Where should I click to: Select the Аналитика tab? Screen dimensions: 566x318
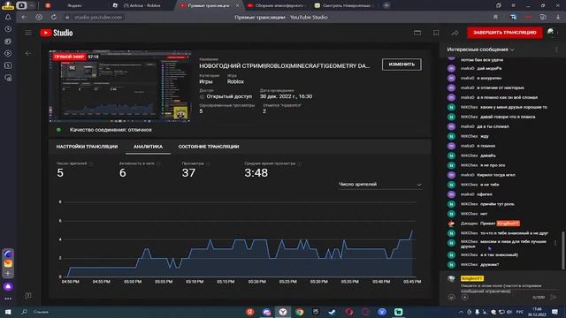(x=148, y=147)
